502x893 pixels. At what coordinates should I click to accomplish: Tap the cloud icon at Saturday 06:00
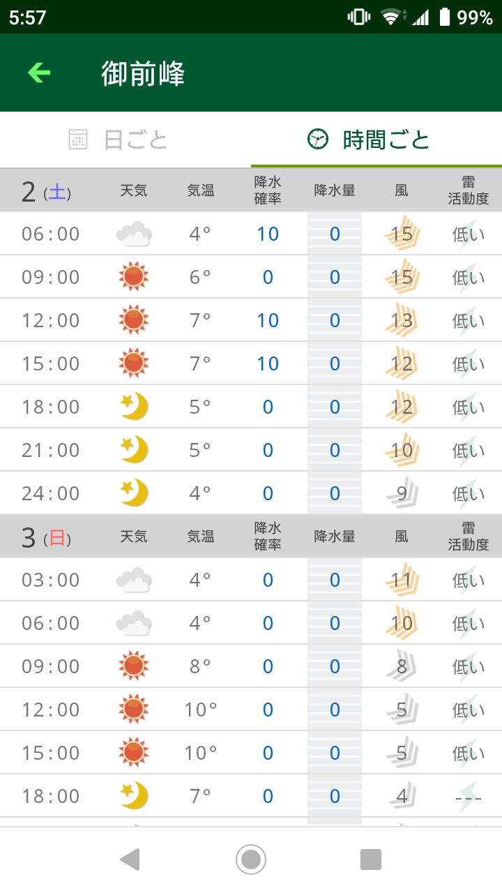click(134, 234)
